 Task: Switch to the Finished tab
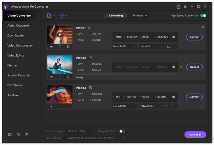[x=138, y=16]
